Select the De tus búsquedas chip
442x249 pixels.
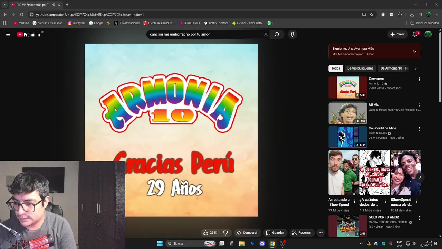[x=360, y=68]
